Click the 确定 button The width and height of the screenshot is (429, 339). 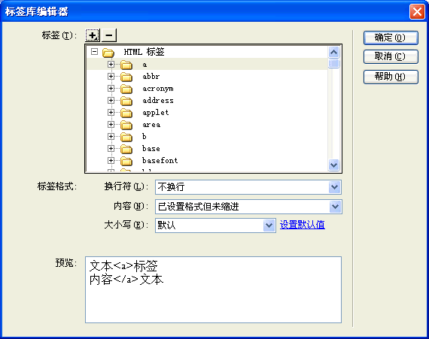[x=391, y=38]
